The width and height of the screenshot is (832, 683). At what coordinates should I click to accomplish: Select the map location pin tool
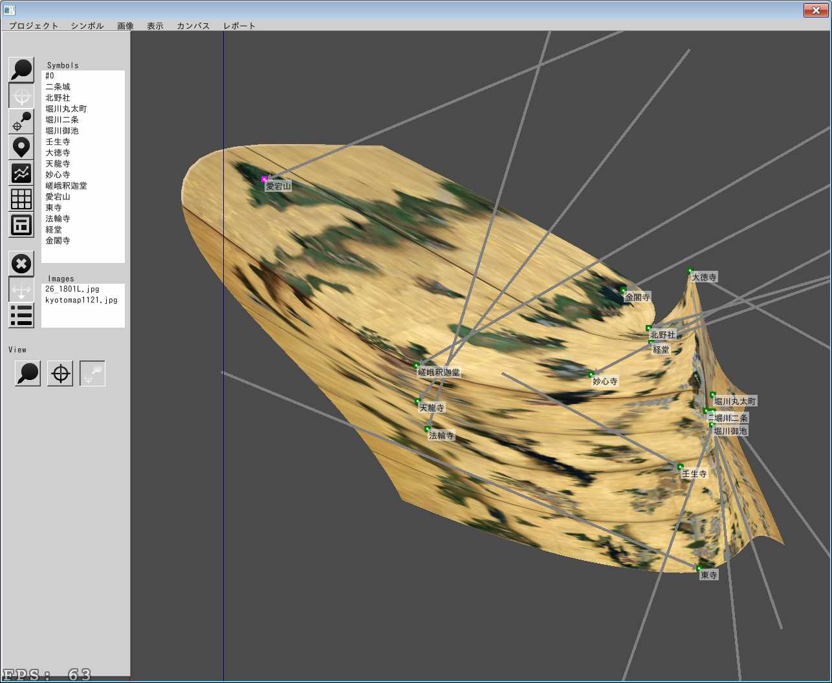(x=21, y=147)
